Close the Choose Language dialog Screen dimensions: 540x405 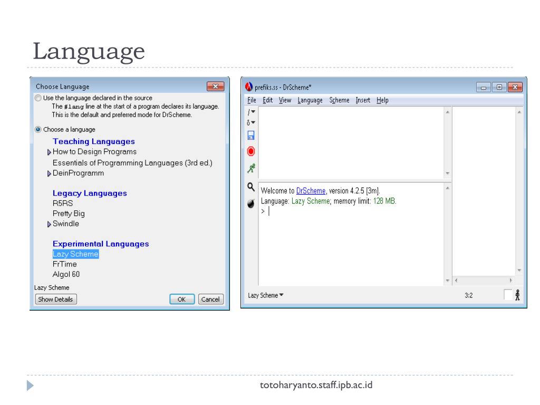coord(216,86)
